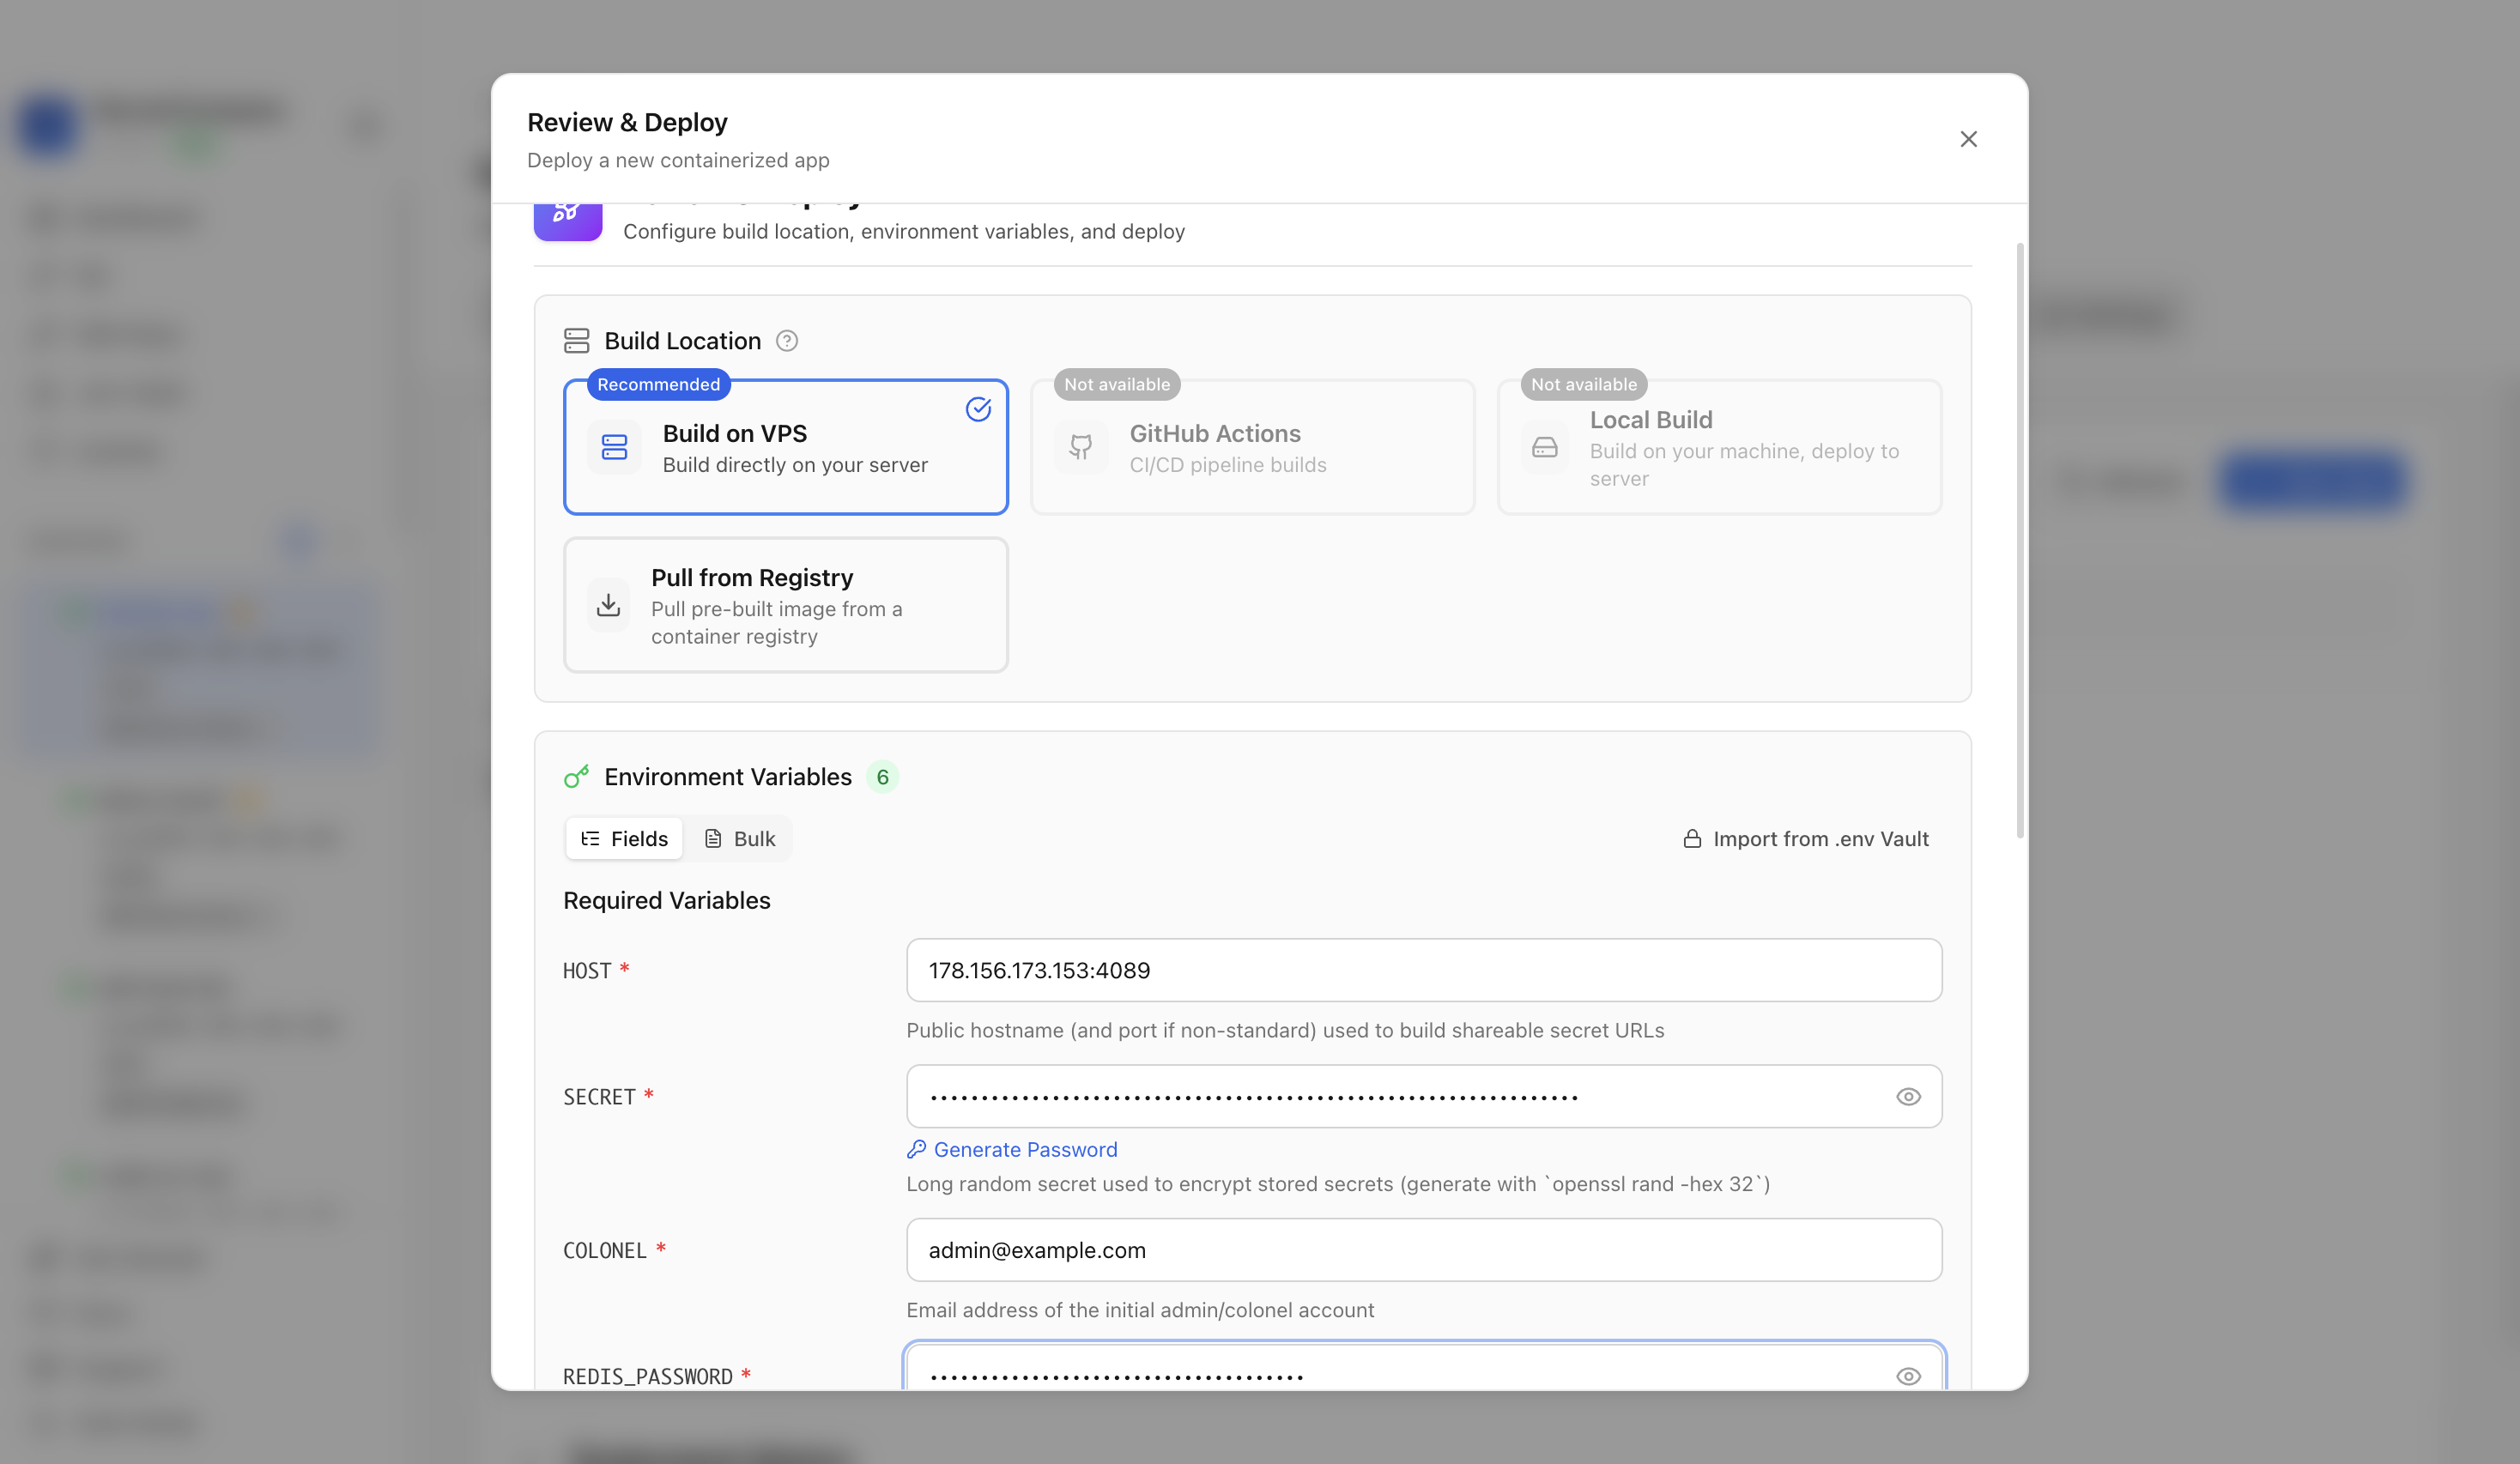Screen dimensions: 2520x1464
Task: Click the purple rocket deploy icon
Action: click(x=568, y=222)
